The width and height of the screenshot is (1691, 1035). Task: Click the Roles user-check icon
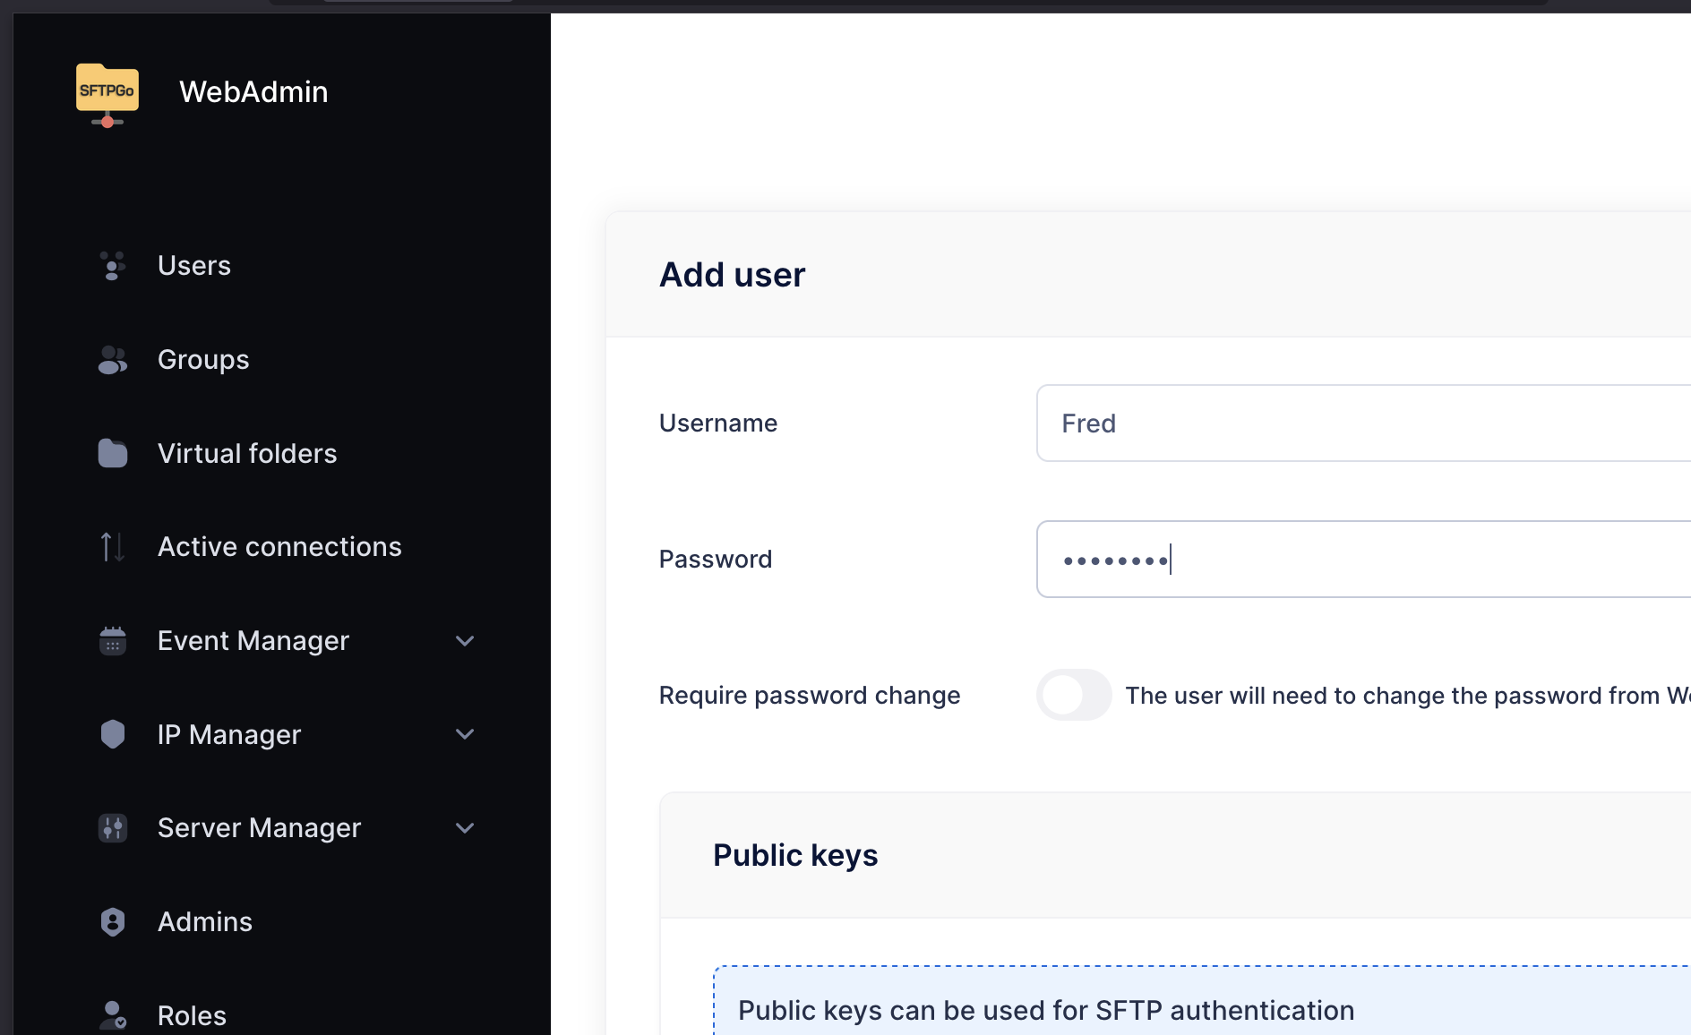112,1015
